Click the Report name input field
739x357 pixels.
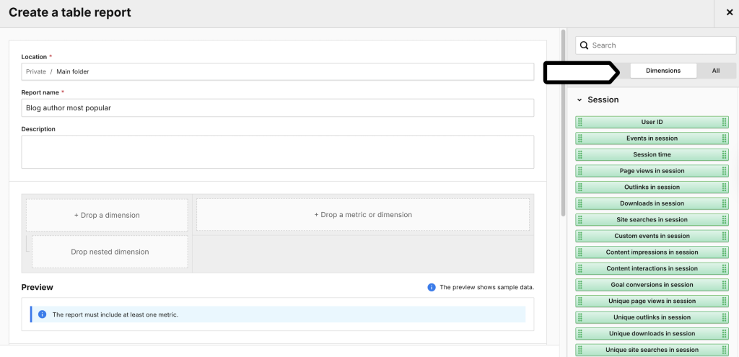pos(278,108)
